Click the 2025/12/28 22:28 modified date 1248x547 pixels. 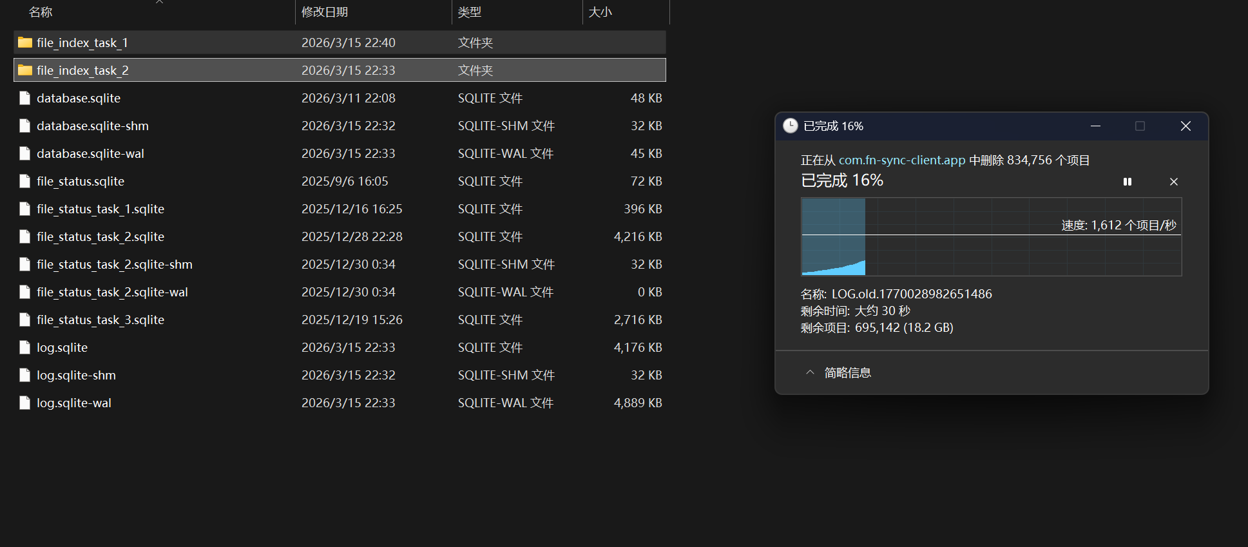(352, 236)
